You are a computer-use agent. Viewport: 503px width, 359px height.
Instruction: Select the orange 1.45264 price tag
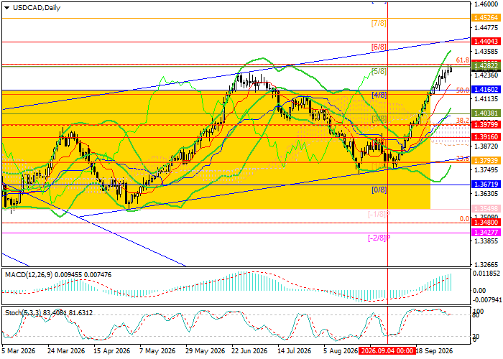(x=485, y=18)
